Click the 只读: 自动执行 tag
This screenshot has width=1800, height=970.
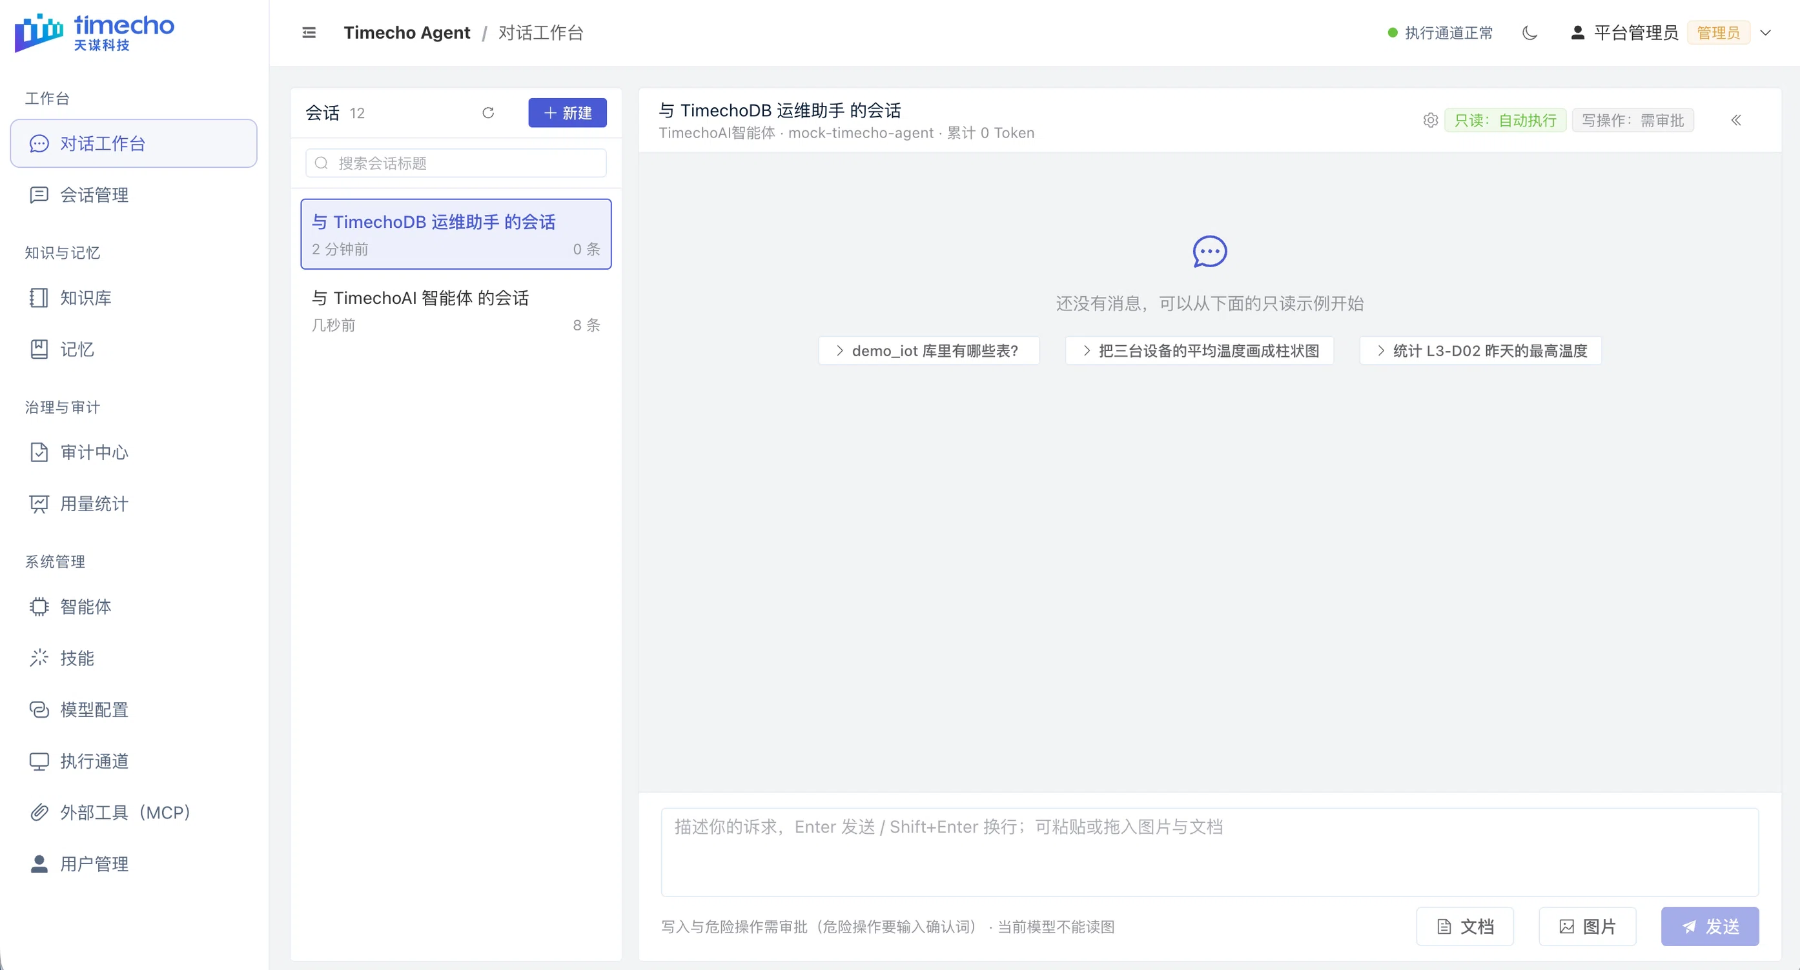tap(1505, 120)
